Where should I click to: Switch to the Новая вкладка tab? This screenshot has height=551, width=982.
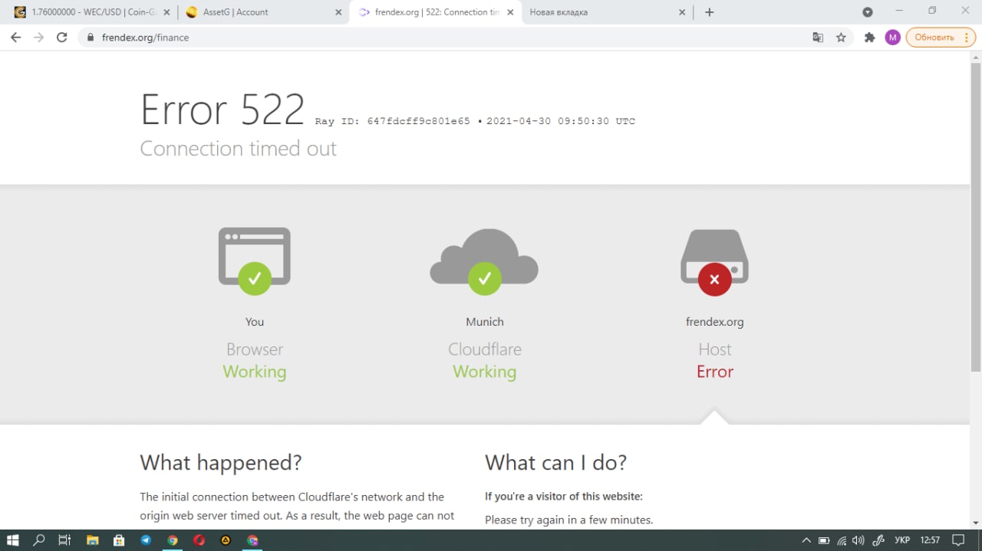(x=608, y=12)
